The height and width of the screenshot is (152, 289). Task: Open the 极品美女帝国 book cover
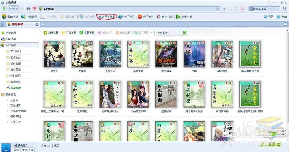138,94
